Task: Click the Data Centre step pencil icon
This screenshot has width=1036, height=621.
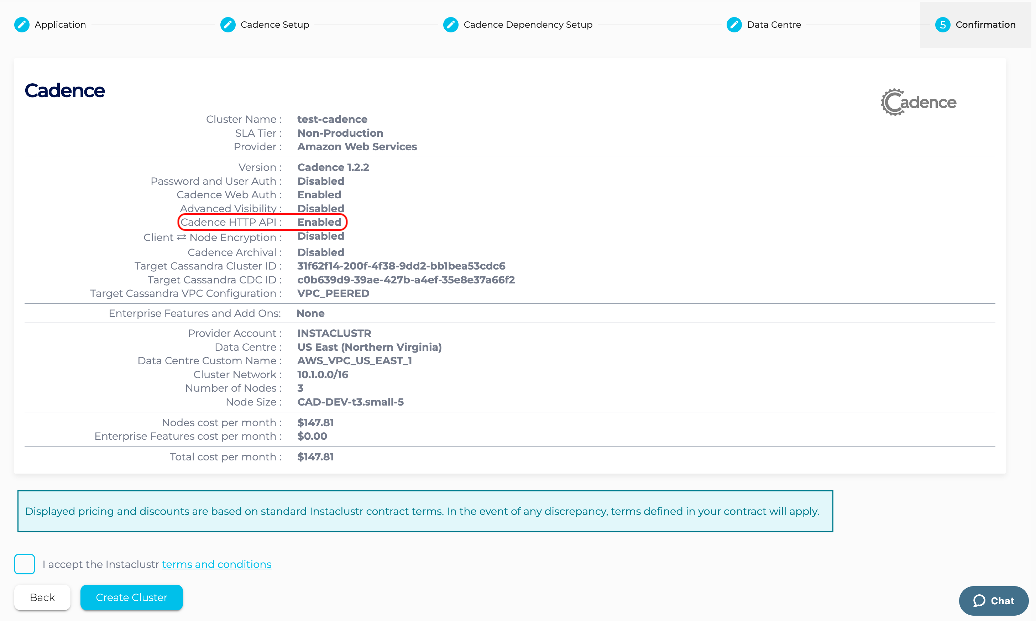Action: click(734, 25)
